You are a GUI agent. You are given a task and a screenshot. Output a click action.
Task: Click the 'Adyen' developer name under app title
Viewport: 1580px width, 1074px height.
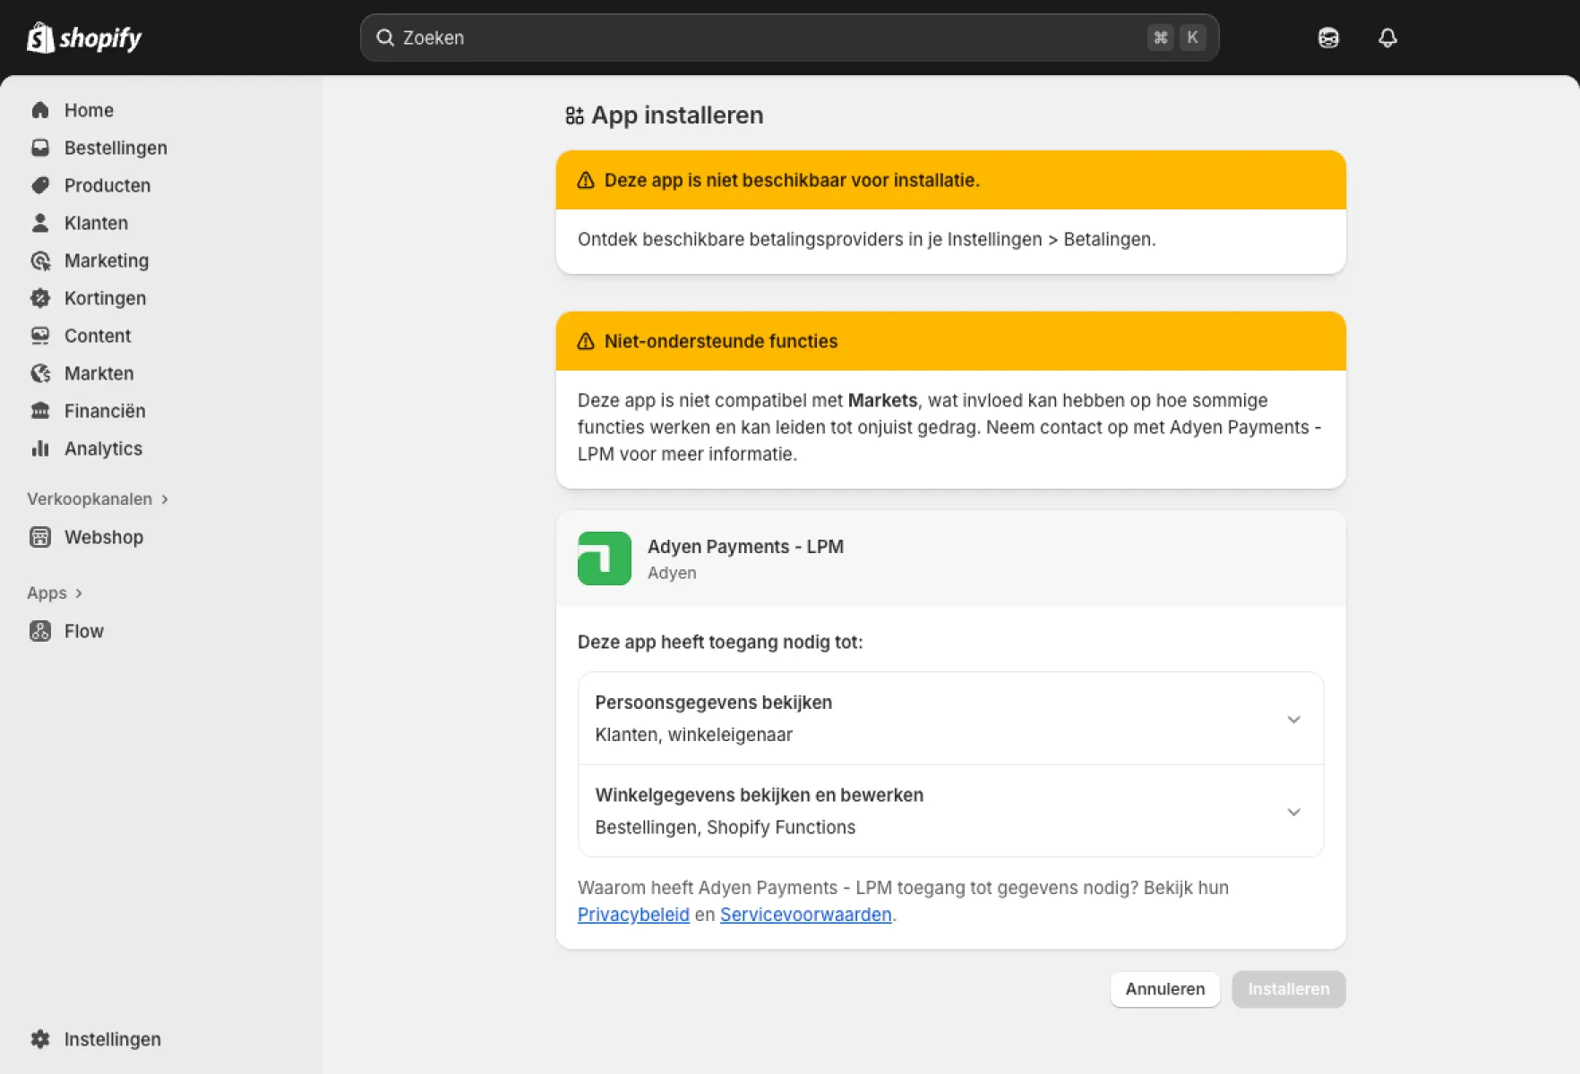[x=672, y=573]
